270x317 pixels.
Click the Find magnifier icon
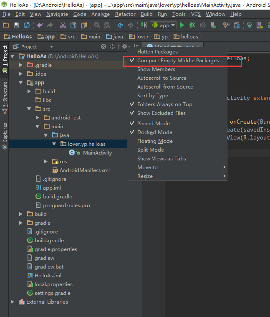click(x=97, y=25)
